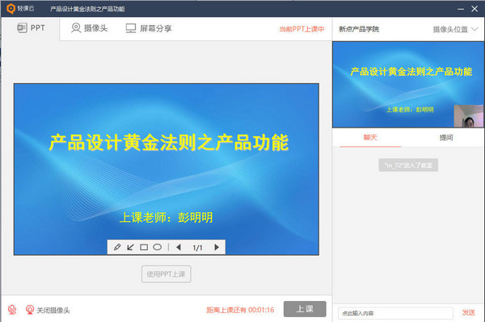The width and height of the screenshot is (485, 322).
Task: Close the 轻课云 window
Action: pyautogui.click(x=474, y=9)
